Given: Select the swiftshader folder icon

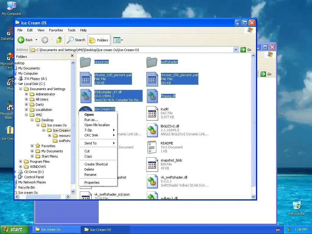Looking at the screenshot, I should click(x=152, y=62).
